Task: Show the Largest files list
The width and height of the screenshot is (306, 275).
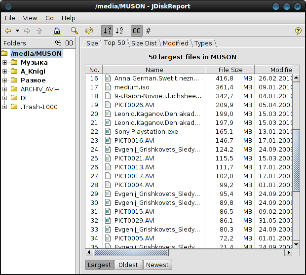Action: 99,265
